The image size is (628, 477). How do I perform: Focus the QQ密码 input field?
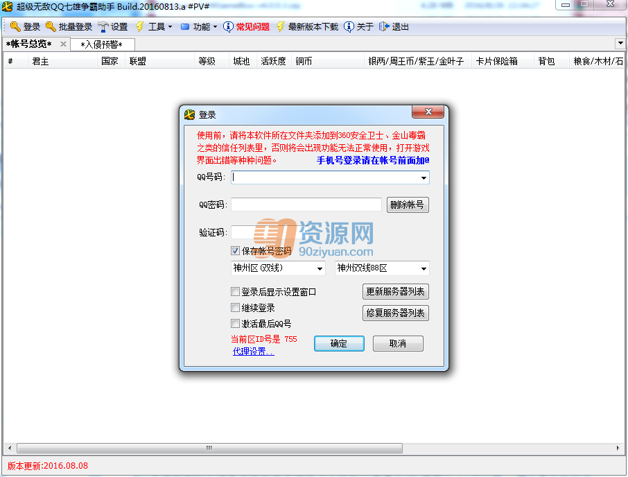click(306, 205)
